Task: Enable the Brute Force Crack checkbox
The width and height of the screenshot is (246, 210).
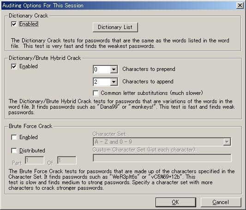Action: pos(14,137)
